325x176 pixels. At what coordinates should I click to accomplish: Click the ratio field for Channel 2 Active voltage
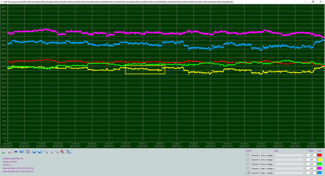[x=311, y=160]
